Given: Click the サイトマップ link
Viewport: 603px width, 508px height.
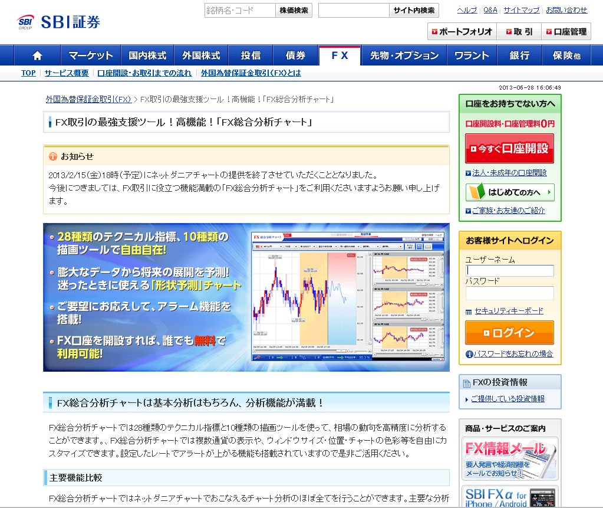Looking at the screenshot, I should (x=522, y=11).
